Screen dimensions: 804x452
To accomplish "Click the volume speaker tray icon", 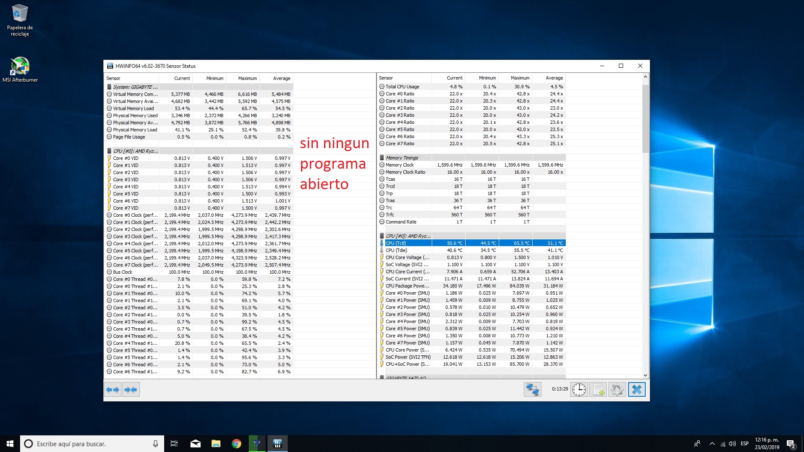I will click(732, 444).
